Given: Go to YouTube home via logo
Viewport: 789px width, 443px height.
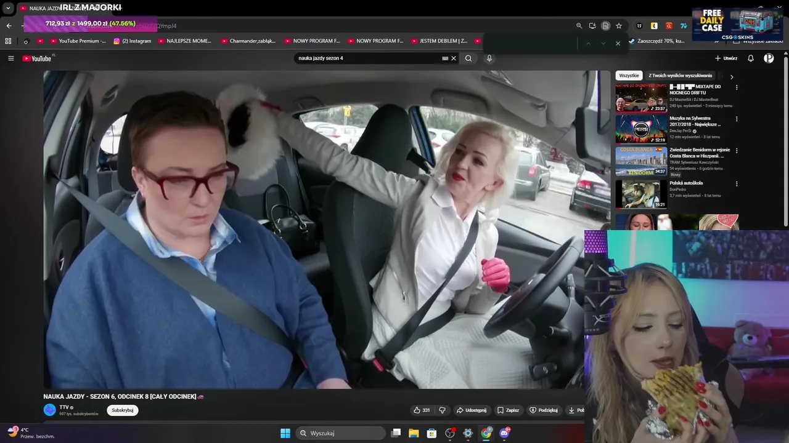Looking at the screenshot, I should [37, 58].
